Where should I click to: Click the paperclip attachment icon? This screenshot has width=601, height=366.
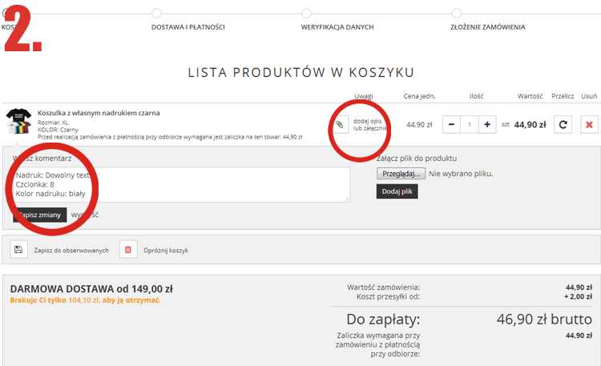[x=339, y=125]
